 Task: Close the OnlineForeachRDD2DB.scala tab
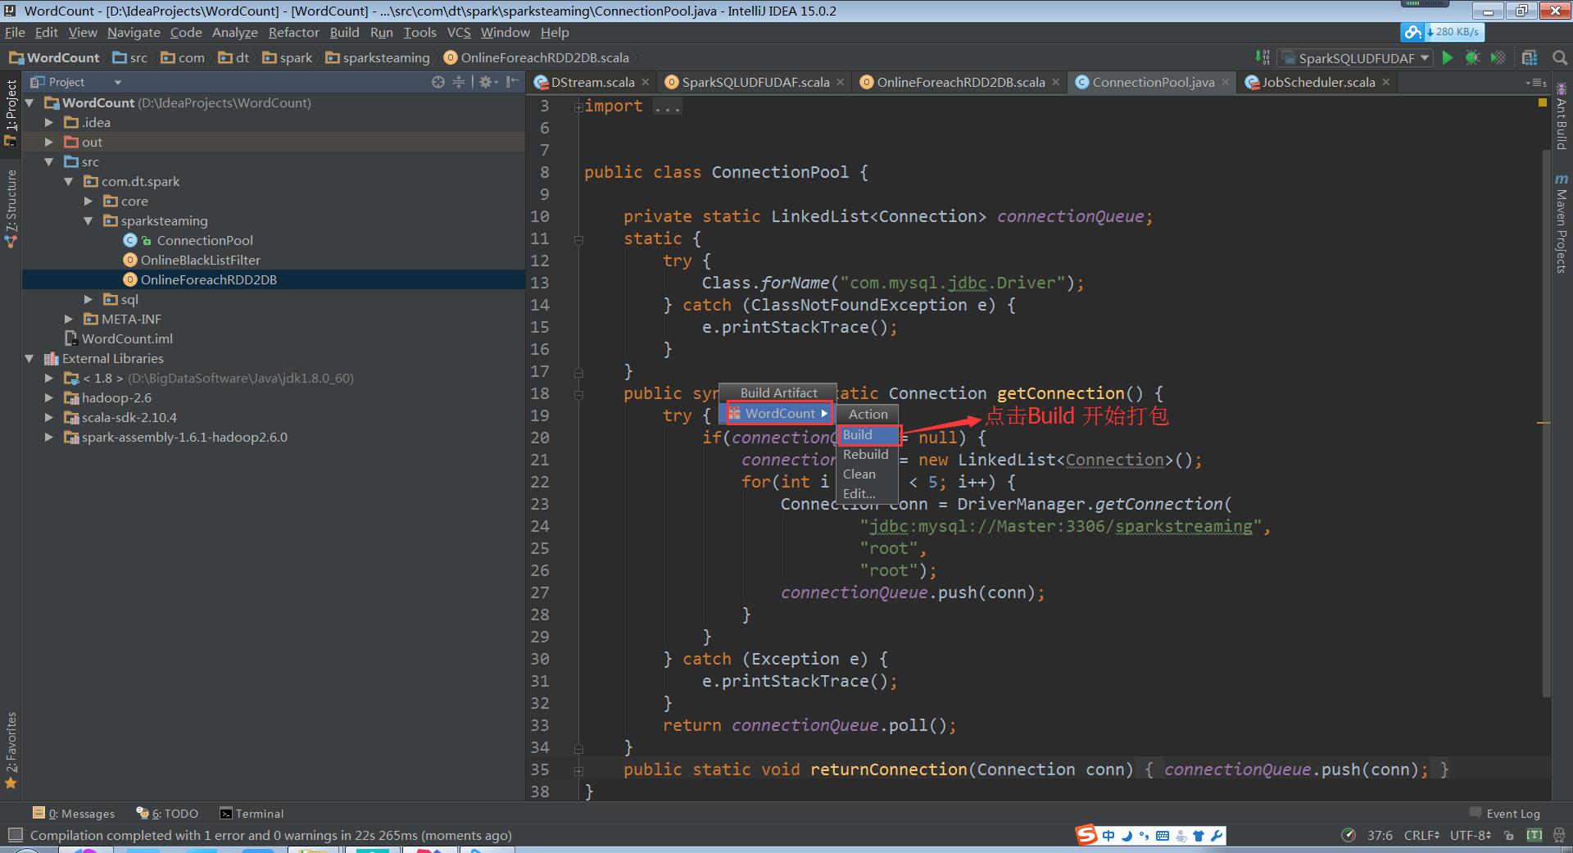point(1056,82)
